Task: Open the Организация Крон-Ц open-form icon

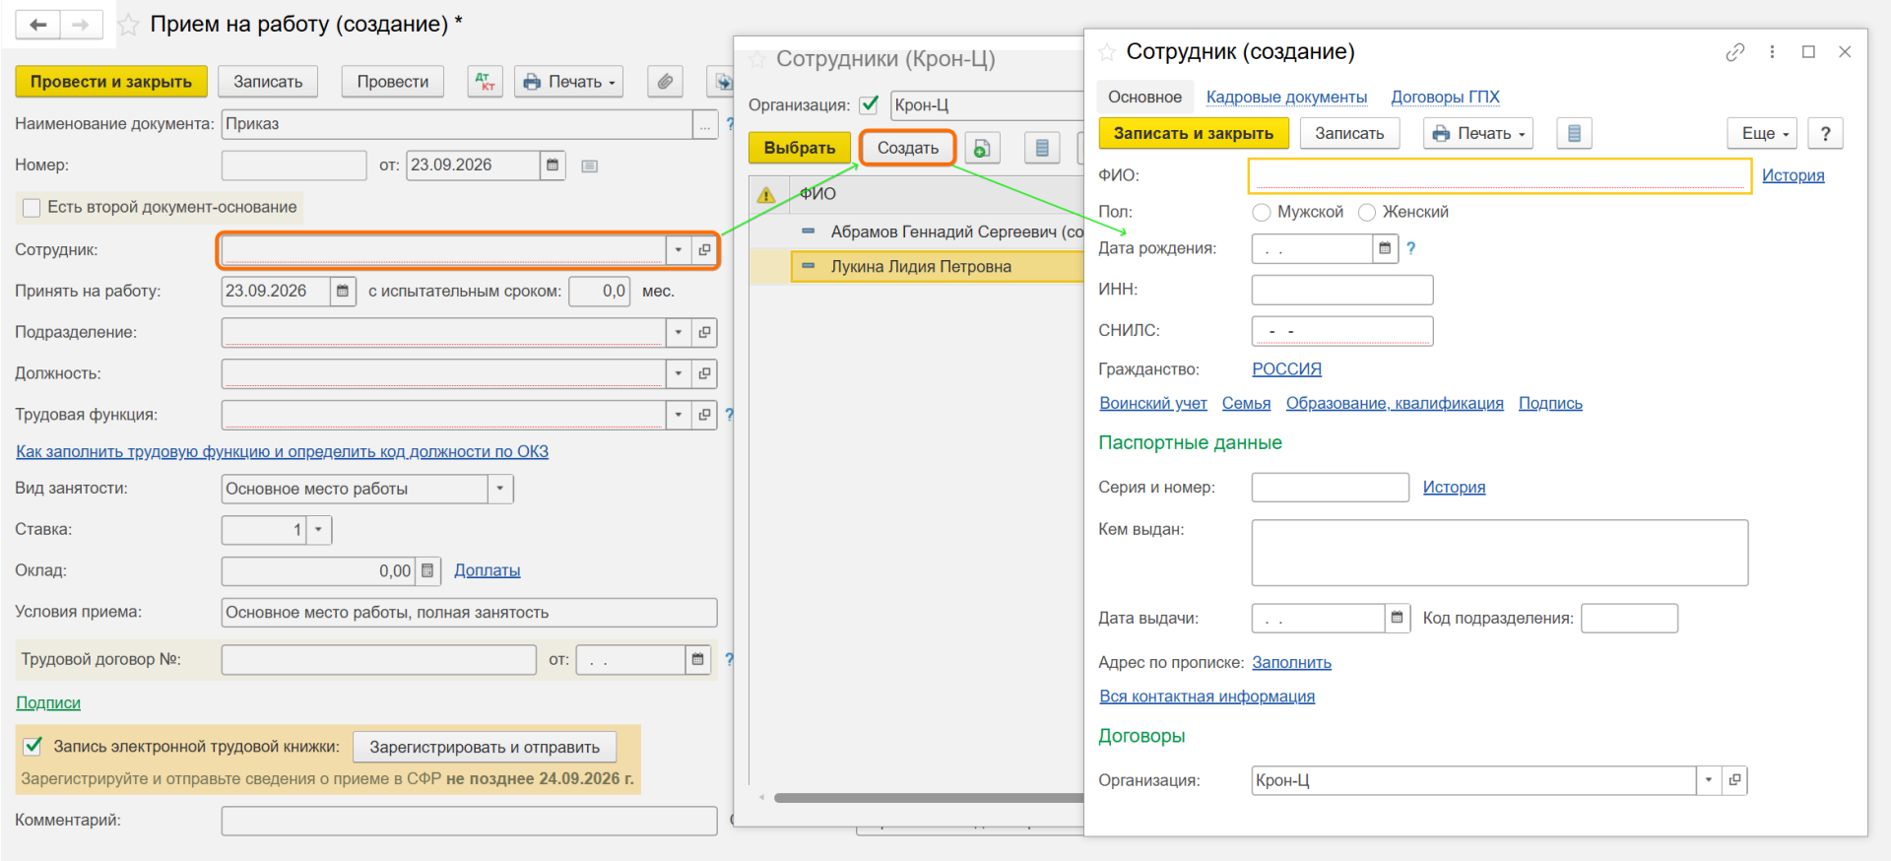Action: pyautogui.click(x=1734, y=780)
